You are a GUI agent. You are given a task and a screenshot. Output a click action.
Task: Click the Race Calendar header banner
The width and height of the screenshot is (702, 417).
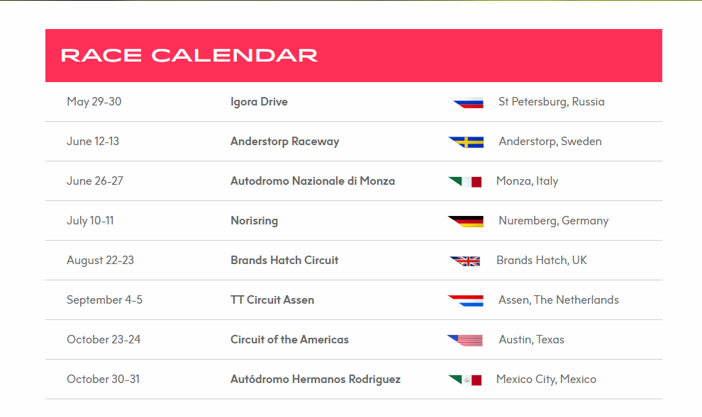click(x=354, y=55)
